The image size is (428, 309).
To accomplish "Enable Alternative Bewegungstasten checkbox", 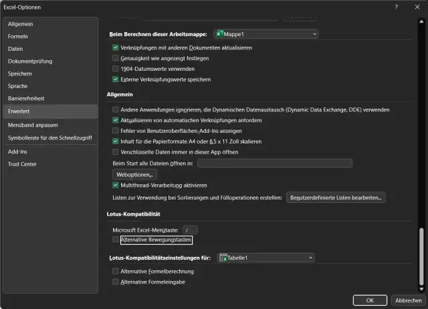I will (x=116, y=239).
